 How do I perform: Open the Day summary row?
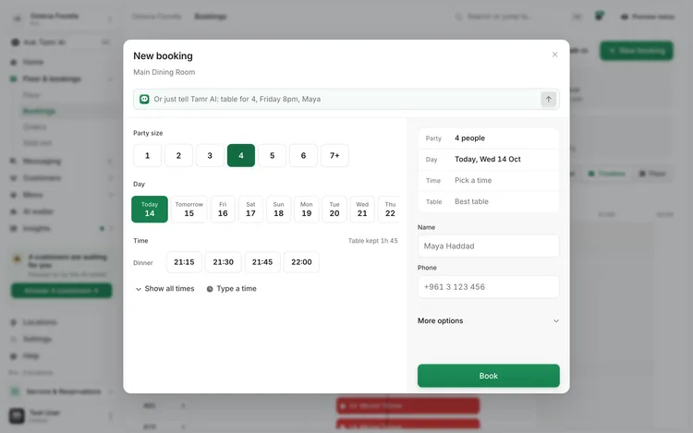(489, 160)
